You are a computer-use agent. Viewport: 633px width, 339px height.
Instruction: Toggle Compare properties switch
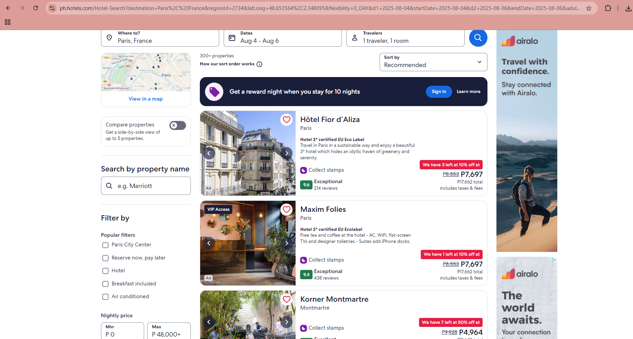coord(178,125)
